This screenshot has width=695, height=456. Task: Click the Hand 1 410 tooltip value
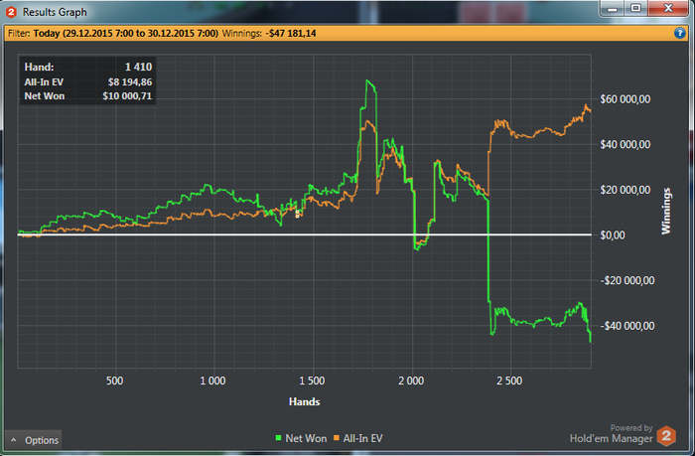pyautogui.click(x=138, y=67)
